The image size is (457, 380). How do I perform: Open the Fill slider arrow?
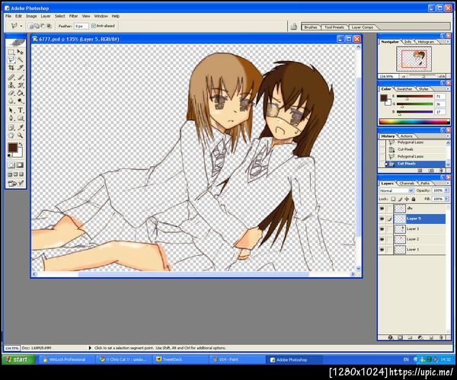coord(446,199)
